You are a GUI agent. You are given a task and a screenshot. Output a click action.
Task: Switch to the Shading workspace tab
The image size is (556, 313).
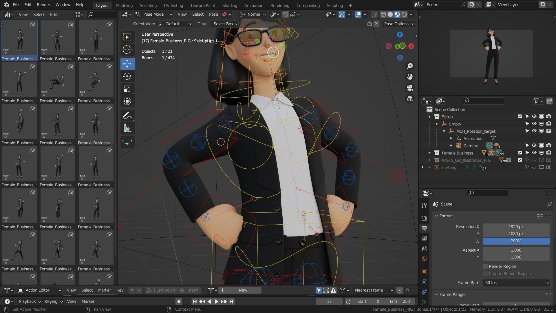point(230,5)
